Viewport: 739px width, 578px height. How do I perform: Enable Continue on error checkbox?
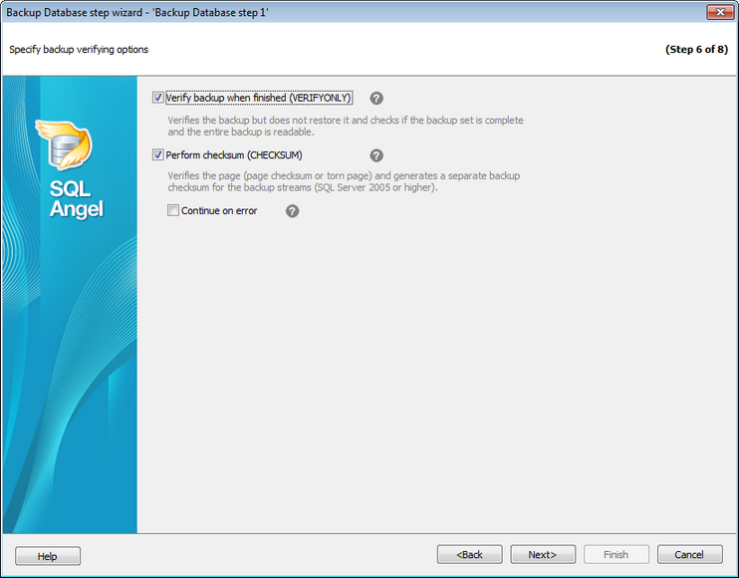(x=173, y=210)
